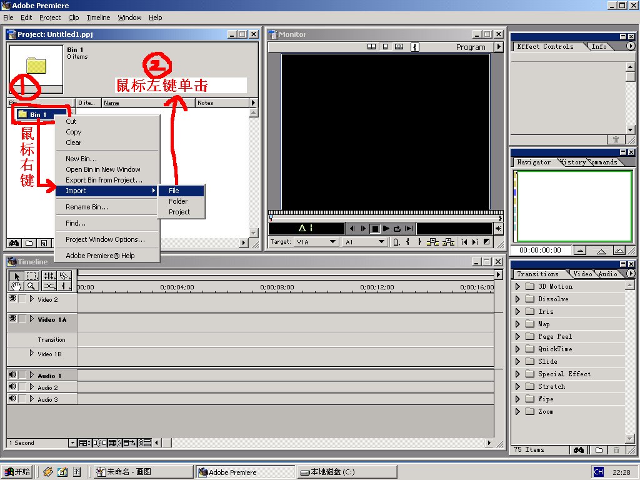Select Single View monitor layout icon
The width and height of the screenshot is (640, 480).
pyautogui.click(x=385, y=46)
